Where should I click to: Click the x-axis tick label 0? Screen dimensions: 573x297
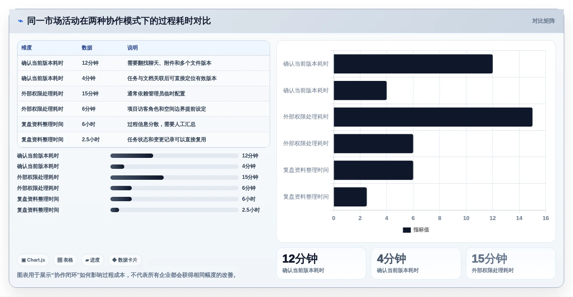(x=334, y=218)
